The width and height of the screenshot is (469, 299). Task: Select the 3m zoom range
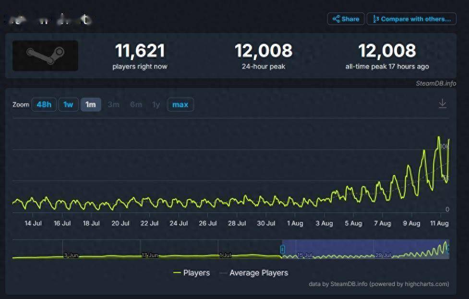point(114,105)
